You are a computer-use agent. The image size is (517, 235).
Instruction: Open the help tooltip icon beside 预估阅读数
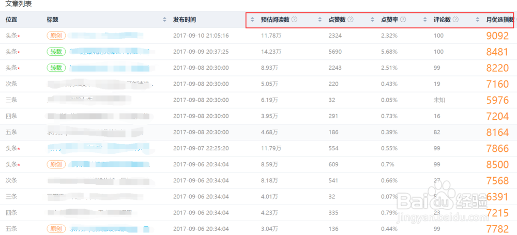295,20
